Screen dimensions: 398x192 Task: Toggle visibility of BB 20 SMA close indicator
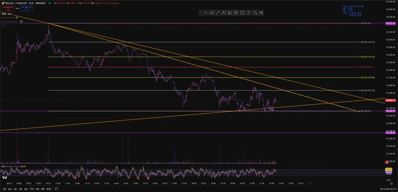point(21,22)
